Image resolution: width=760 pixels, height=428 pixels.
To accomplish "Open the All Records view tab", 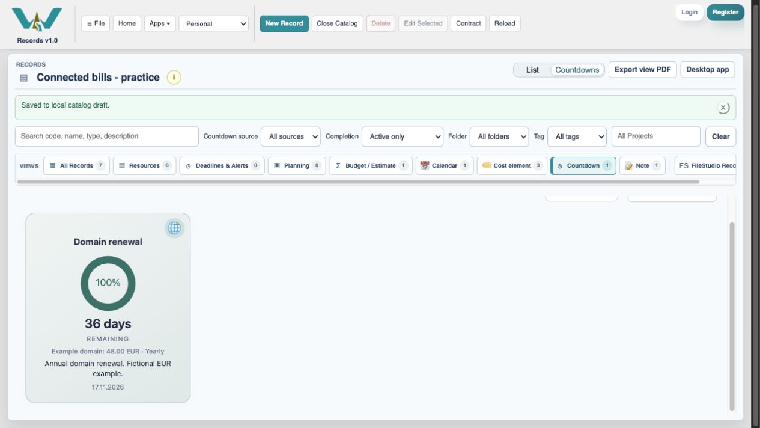I will click(77, 166).
